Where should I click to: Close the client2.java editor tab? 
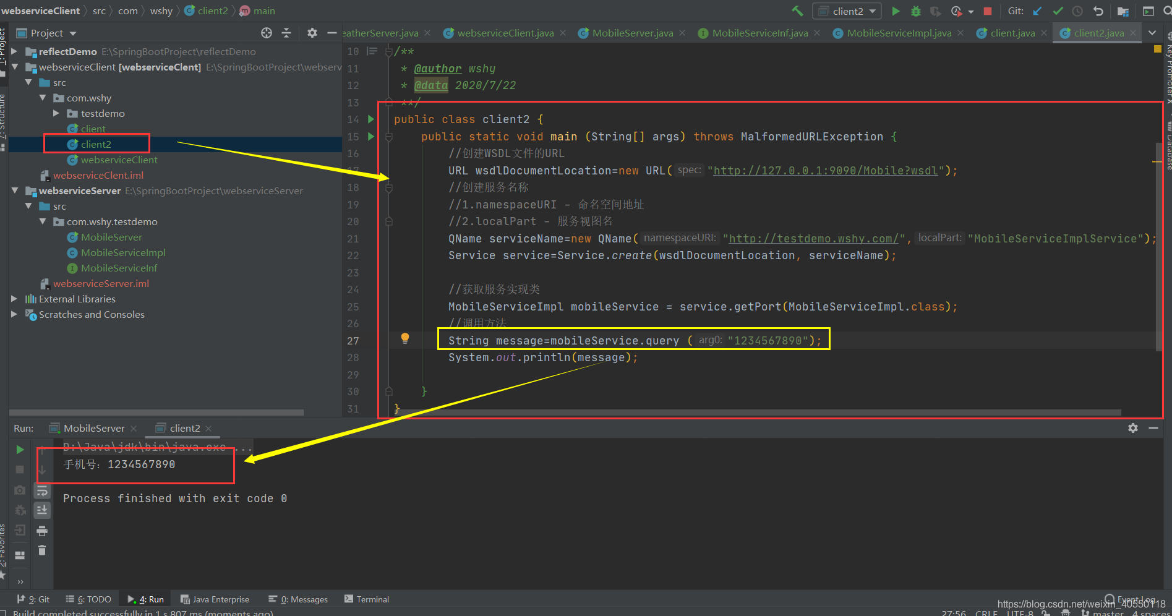[x=1133, y=33]
